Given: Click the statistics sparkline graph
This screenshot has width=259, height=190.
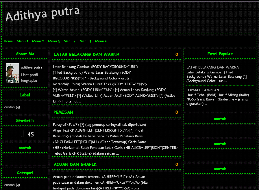Looking at the screenshot, I should tap(14, 134).
